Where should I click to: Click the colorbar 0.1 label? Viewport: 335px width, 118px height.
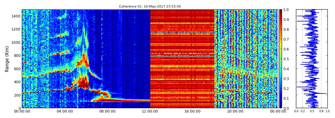coord(286,99)
